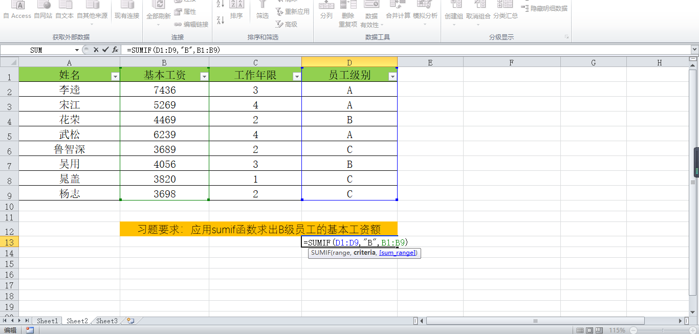Screen dimensions: 699x334
Task: Open the Ungroup (取消组合) dropdown
Action: coord(479,13)
